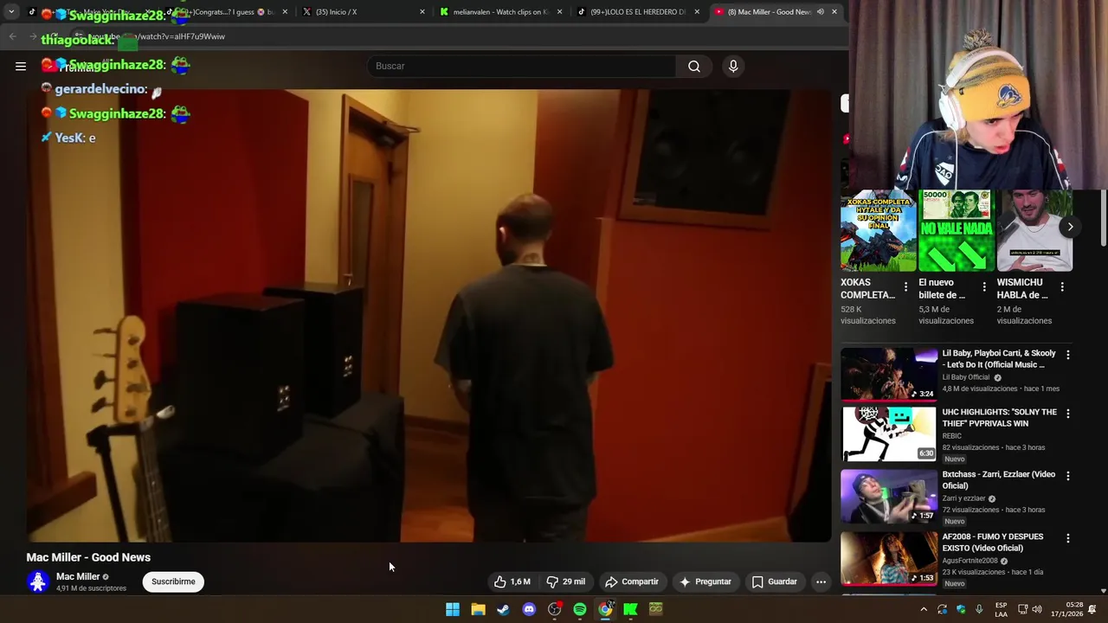Screen dimensions: 1108x623
Task: Open AF2008 FUMO Y DESPUES video title
Action: pos(993,543)
